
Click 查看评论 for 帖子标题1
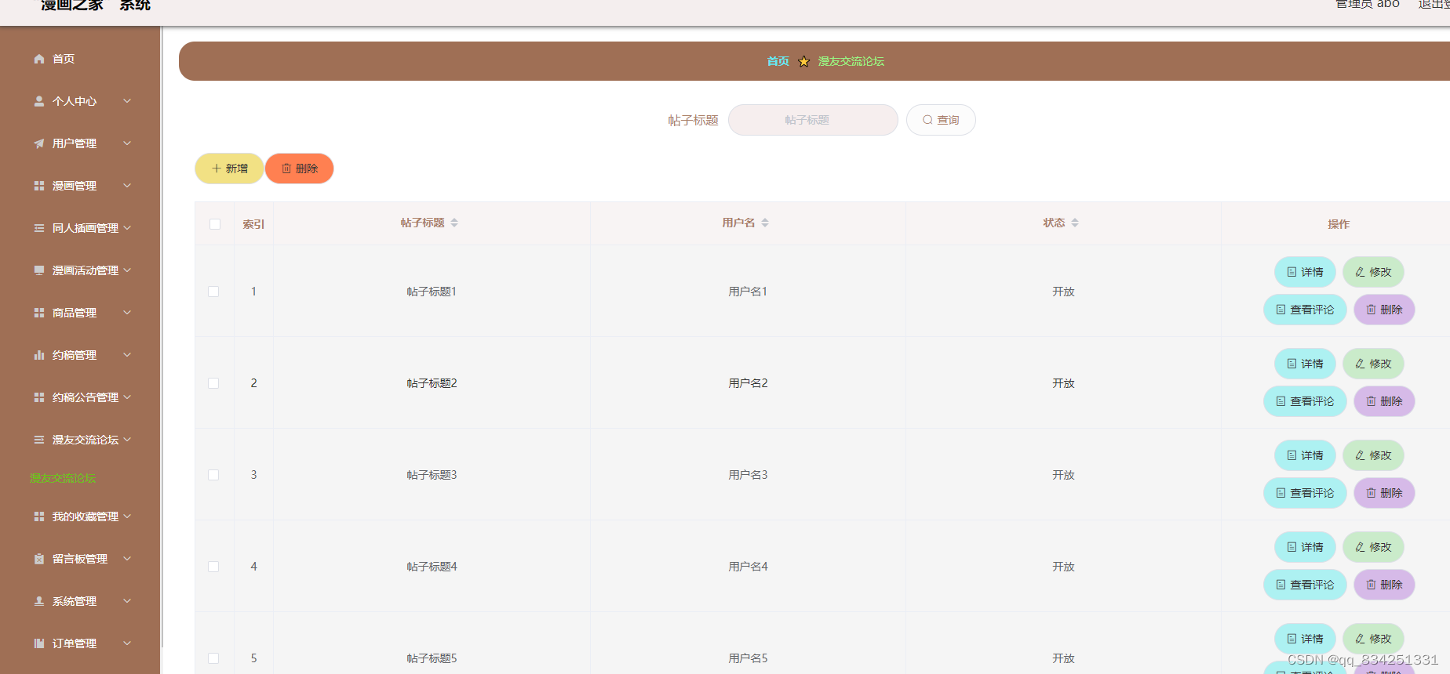coord(1305,310)
